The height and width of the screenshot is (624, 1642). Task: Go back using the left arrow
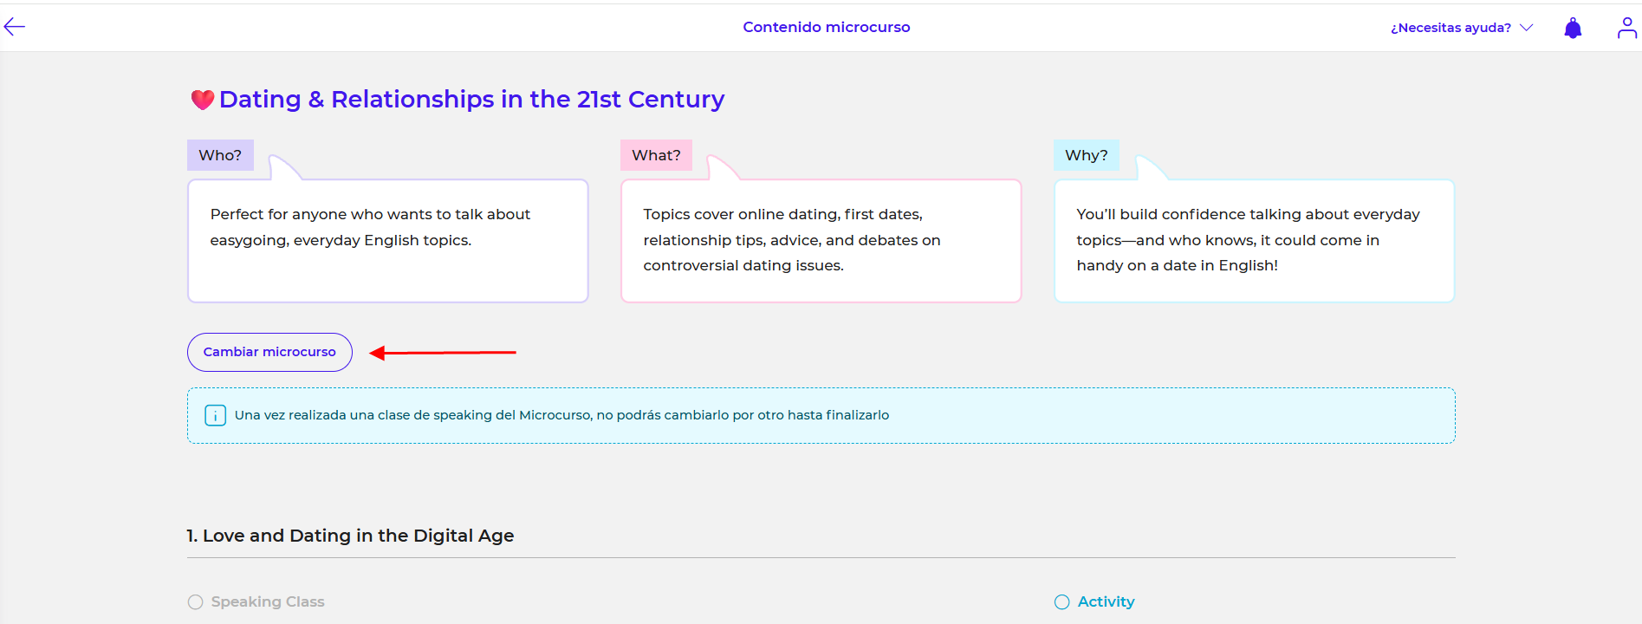[x=15, y=27]
